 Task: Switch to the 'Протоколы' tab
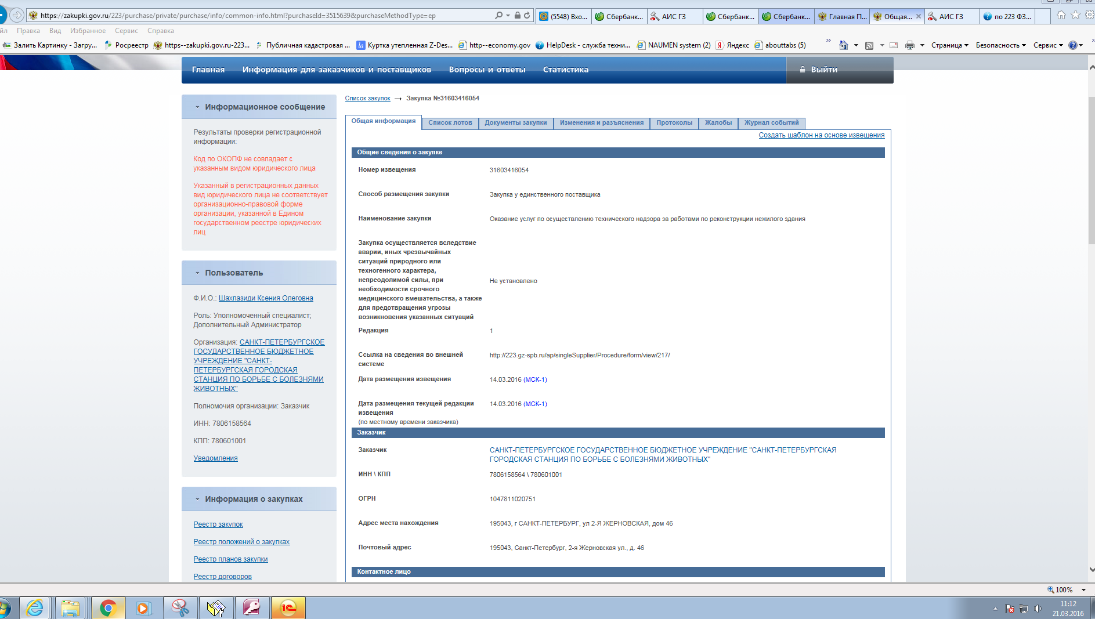(674, 123)
